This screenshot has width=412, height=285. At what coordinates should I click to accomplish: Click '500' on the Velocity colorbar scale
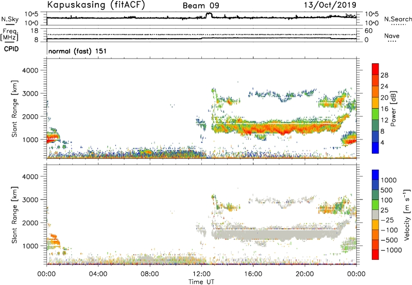pyautogui.click(x=386, y=190)
